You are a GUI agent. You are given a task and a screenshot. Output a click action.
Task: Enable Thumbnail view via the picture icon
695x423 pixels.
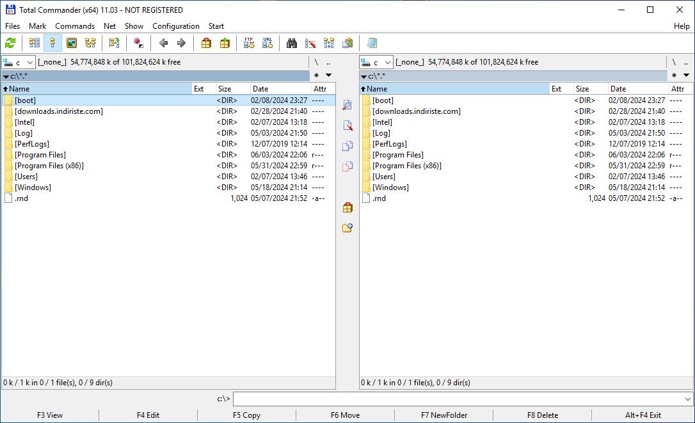(72, 43)
